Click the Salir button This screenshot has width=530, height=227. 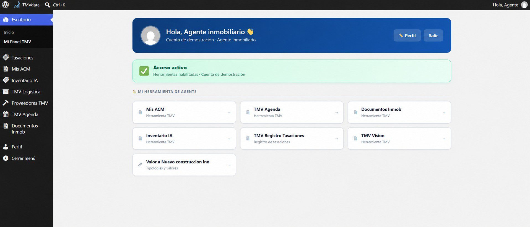pyautogui.click(x=433, y=35)
